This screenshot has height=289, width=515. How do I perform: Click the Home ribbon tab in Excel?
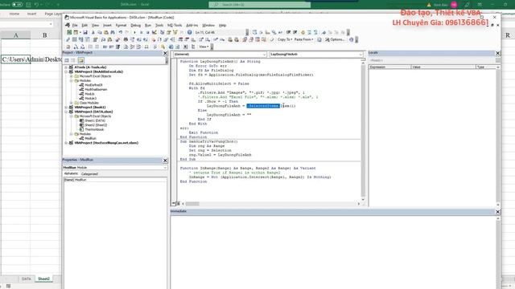(14, 14)
